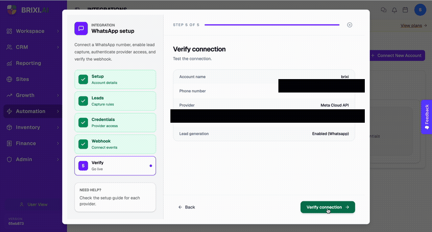The image size is (432, 232).
Task: Click the Sites globe icon
Action: 10,79
